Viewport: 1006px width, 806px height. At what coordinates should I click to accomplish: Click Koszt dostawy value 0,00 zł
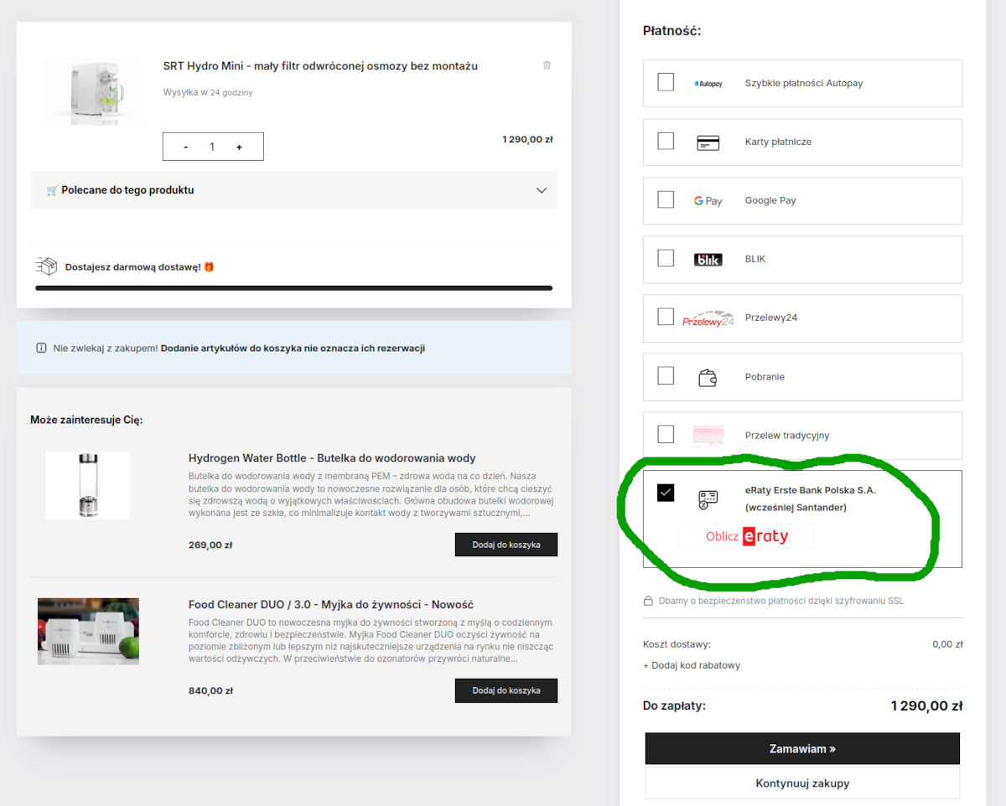[947, 644]
